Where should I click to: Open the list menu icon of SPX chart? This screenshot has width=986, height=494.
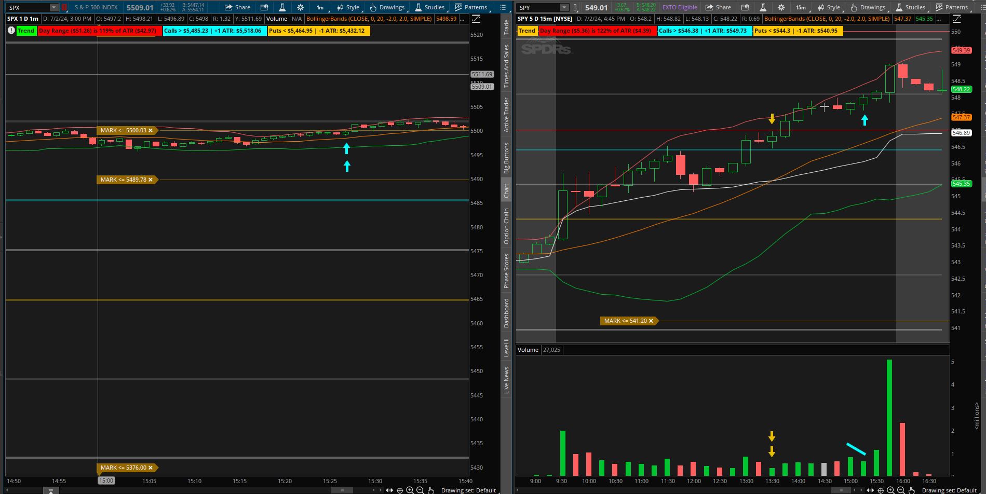503,7
